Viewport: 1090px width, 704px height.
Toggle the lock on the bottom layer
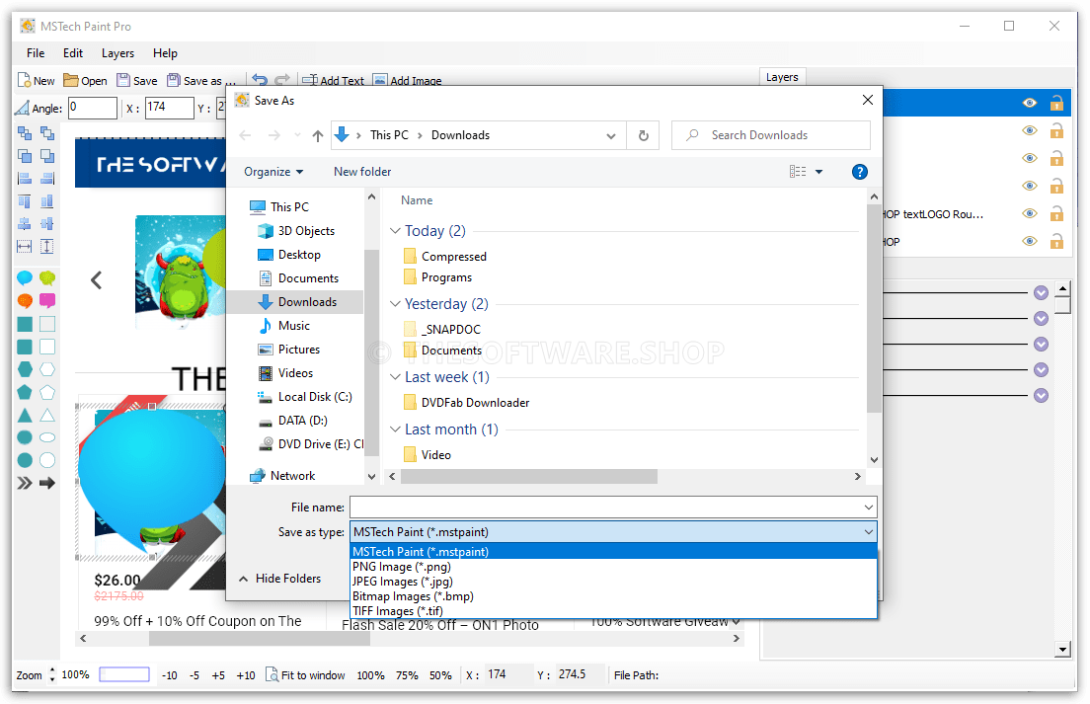coord(1056,241)
